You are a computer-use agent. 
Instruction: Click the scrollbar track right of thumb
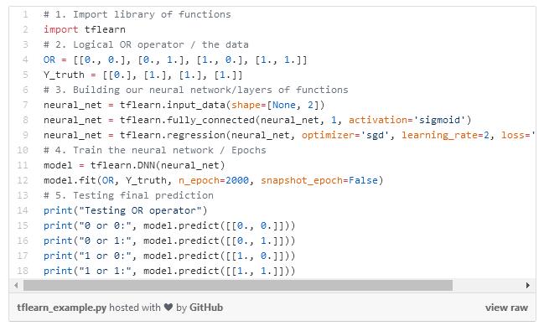(488, 286)
